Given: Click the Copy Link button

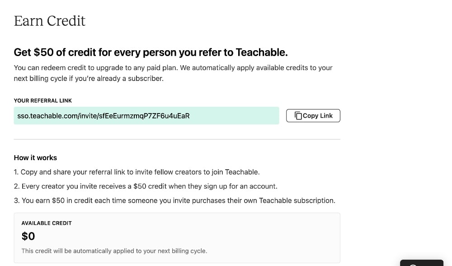Looking at the screenshot, I should pos(313,115).
